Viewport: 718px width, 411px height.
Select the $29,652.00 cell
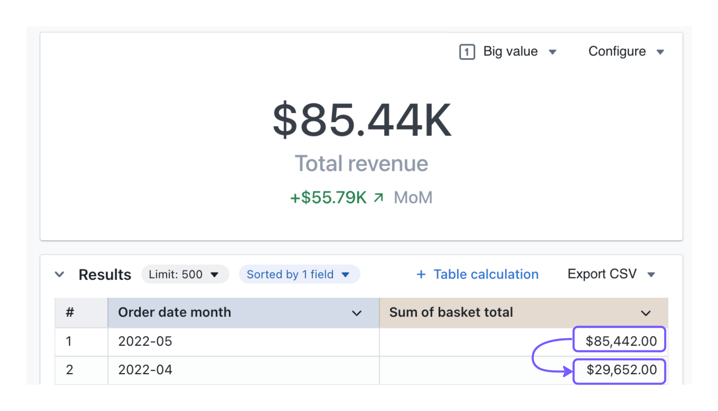[621, 370]
